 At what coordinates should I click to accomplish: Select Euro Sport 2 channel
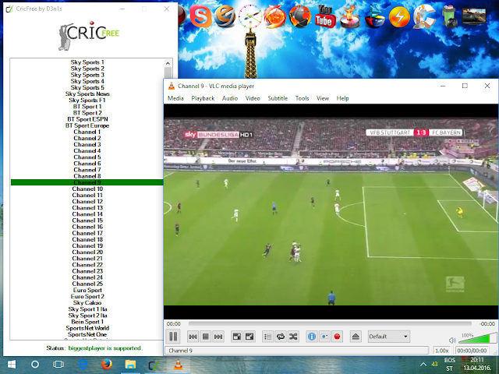point(87,296)
